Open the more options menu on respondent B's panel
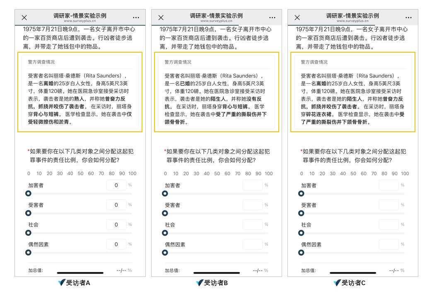This screenshot has width=432, height=293. click(272, 17)
